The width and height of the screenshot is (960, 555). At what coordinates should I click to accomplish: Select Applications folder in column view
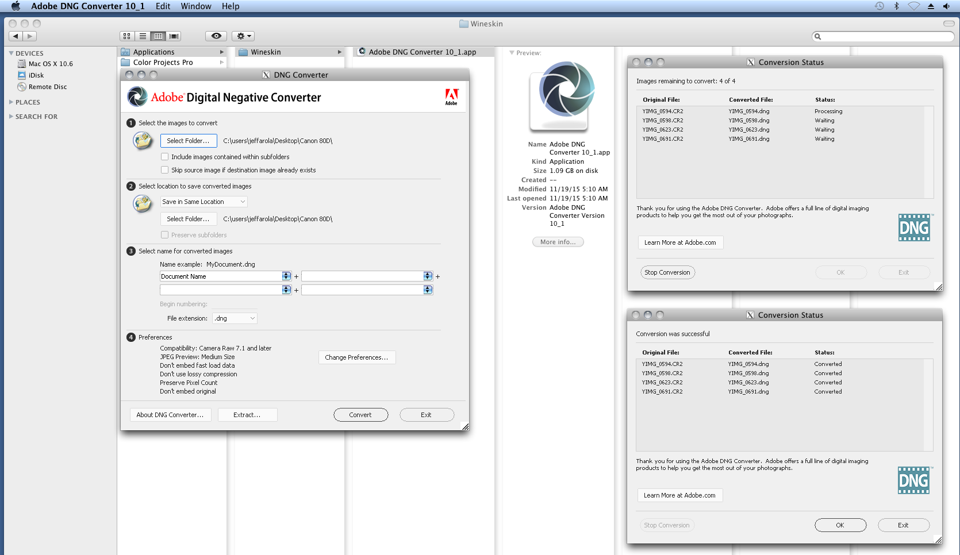[172, 52]
